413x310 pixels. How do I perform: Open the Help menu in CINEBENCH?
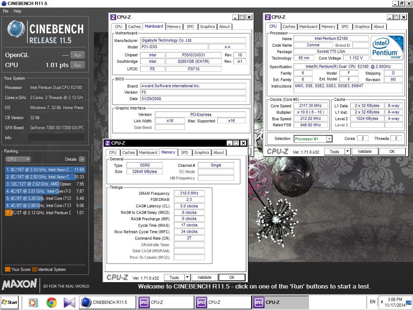[x=17, y=11]
